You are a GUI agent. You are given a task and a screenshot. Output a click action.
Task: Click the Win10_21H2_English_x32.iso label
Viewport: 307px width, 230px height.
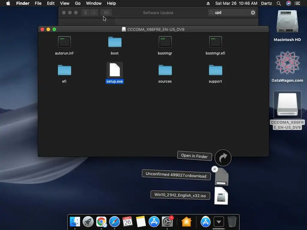coord(180,195)
